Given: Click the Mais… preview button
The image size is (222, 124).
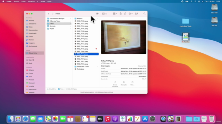Looking at the screenshot, I should (x=133, y=83).
